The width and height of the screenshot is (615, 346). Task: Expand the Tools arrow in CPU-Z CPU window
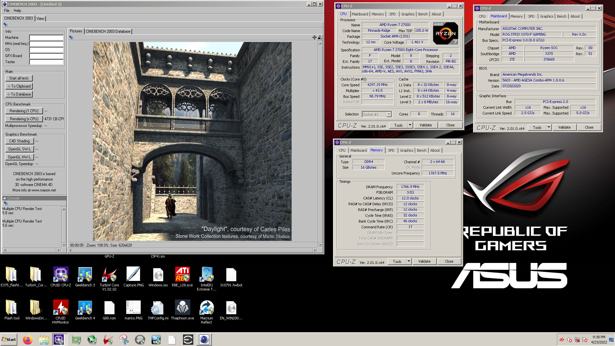pos(410,125)
